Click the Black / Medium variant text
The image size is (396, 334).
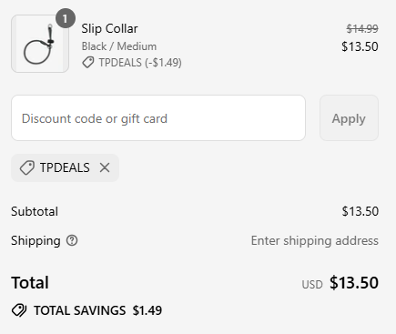click(x=119, y=46)
